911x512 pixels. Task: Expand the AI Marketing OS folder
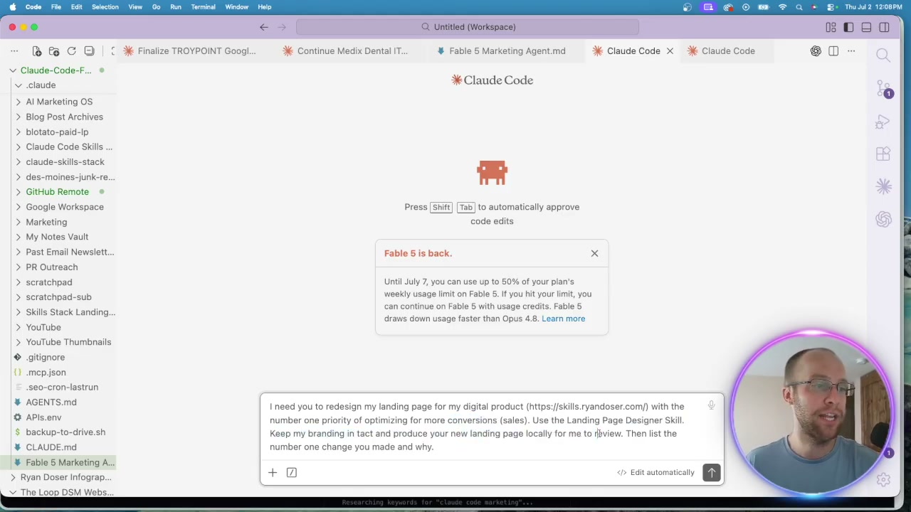tap(58, 102)
